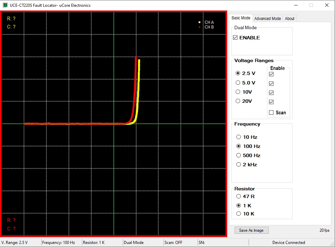Select the 47 R resistor
Viewport: 335px width, 247px height.
[x=238, y=196]
